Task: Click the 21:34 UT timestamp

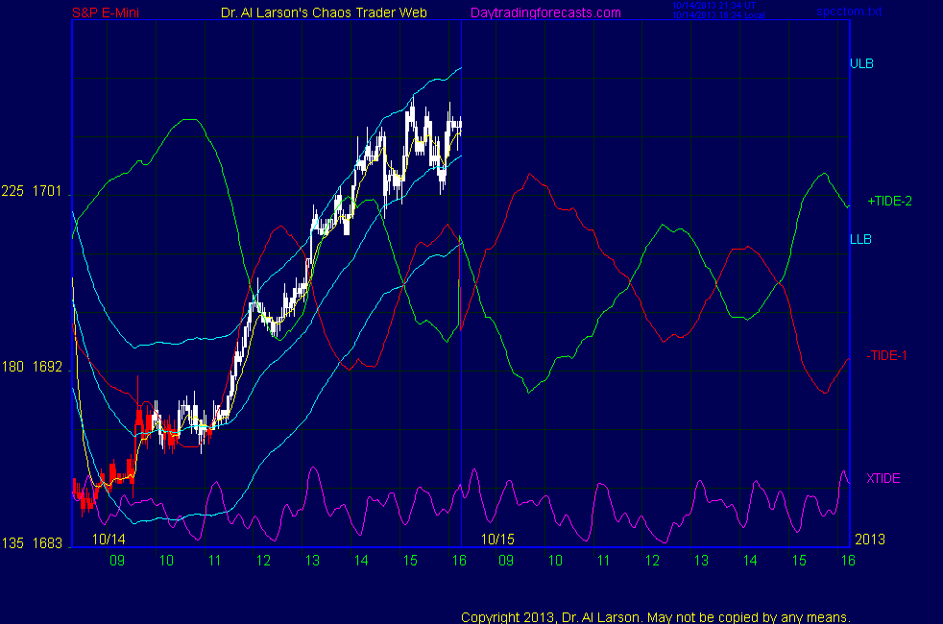Action: (713, 6)
